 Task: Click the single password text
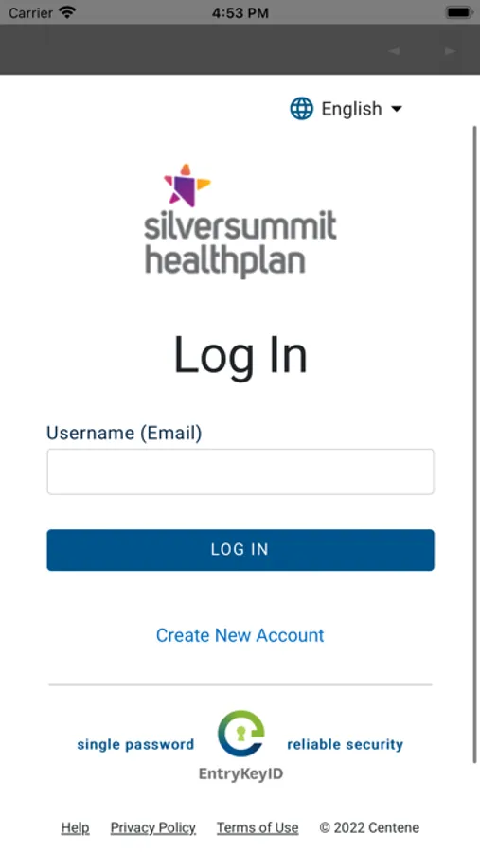(x=135, y=744)
